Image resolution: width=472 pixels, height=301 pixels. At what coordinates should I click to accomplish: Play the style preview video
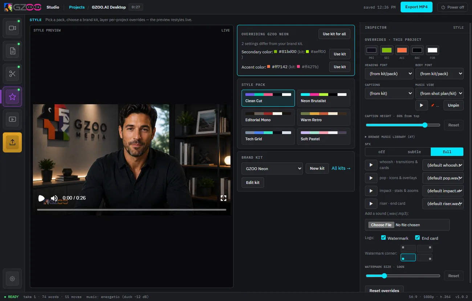[41, 198]
